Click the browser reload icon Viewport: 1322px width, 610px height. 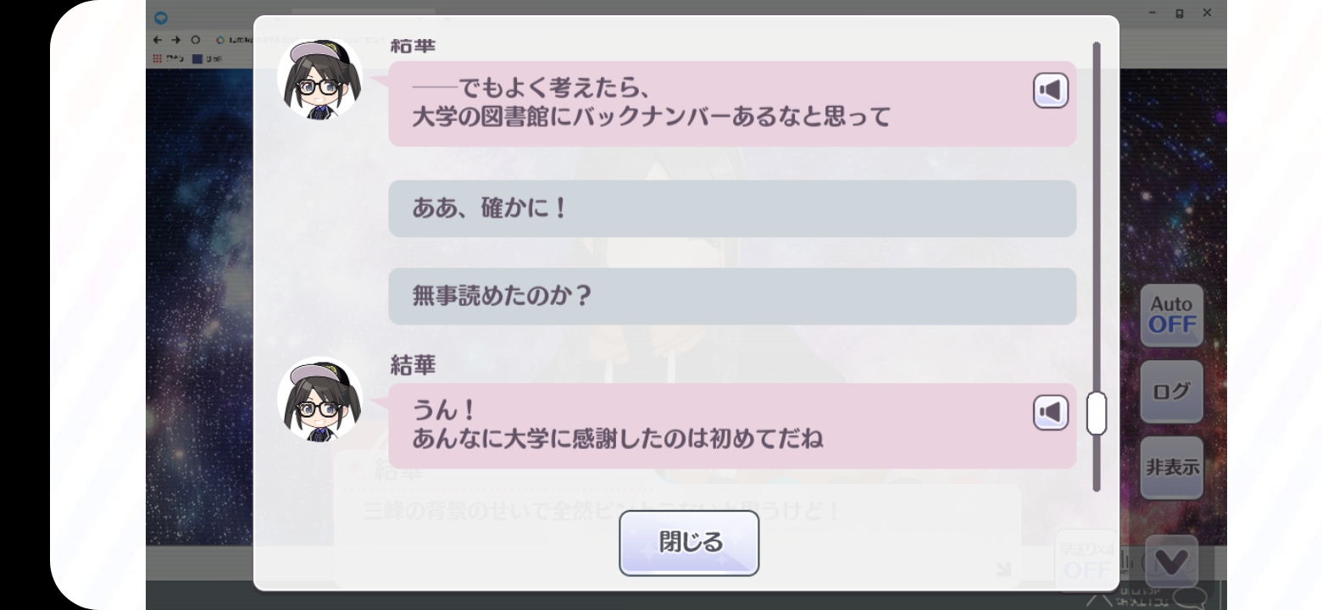[196, 40]
